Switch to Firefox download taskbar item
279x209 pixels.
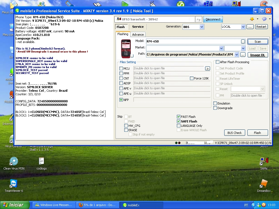coord(98,205)
